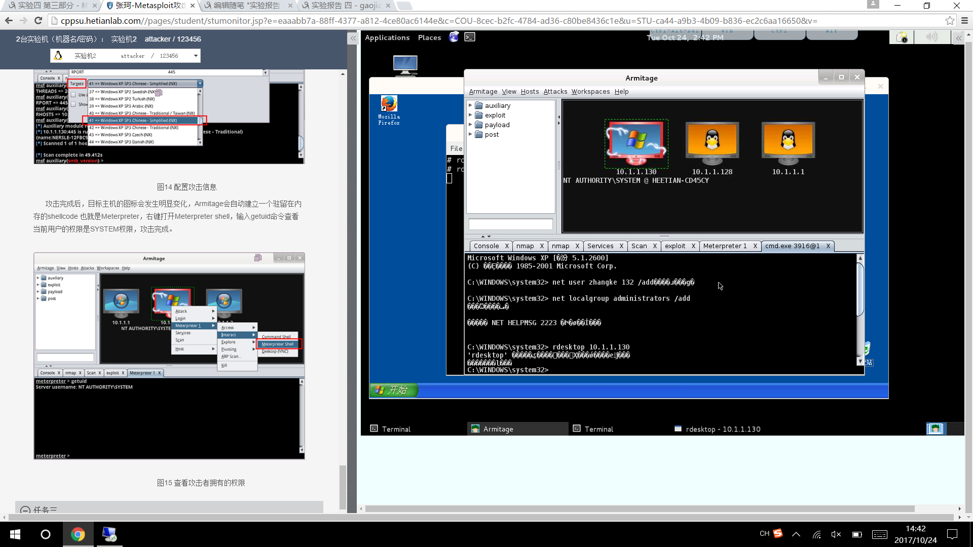Click the 图15 Armitage screenshot thumbnail
This screenshot has height=547, width=973.
169,356
